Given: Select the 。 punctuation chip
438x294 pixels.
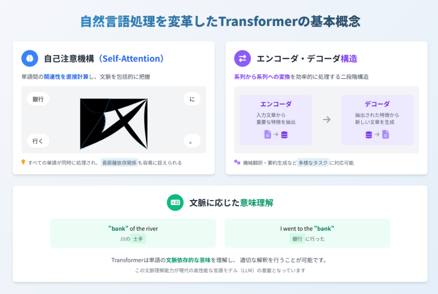Looking at the screenshot, I should pyautogui.click(x=192, y=141).
